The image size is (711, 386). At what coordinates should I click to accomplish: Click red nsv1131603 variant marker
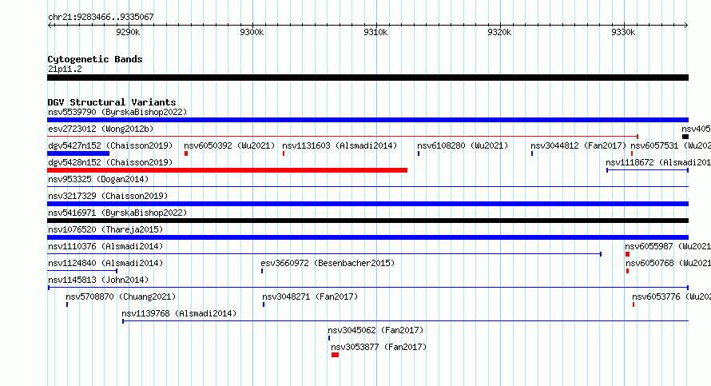pyautogui.click(x=284, y=153)
